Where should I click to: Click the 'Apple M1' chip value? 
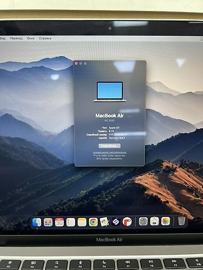[114, 128]
